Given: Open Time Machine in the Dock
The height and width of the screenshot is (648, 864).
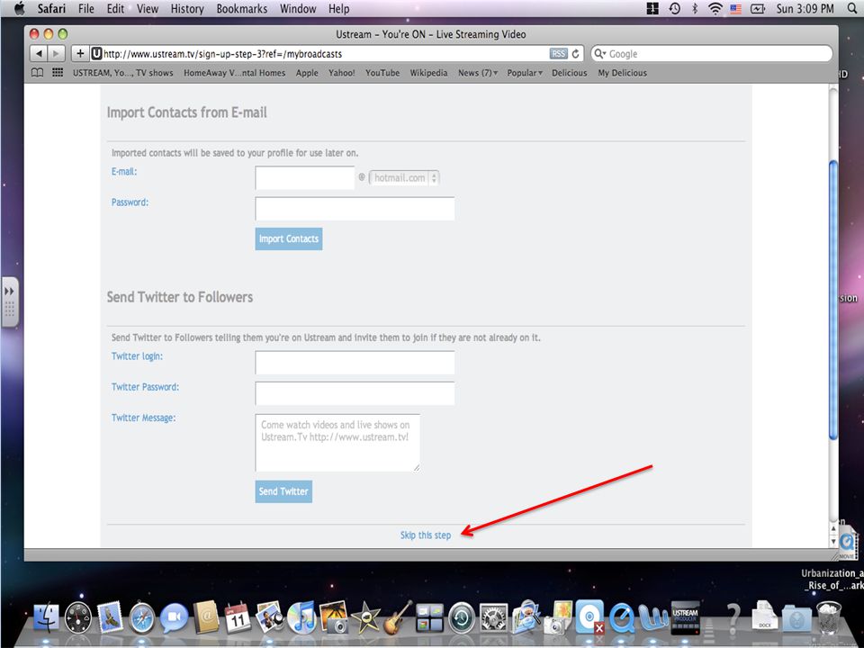Looking at the screenshot, I should pos(462,617).
